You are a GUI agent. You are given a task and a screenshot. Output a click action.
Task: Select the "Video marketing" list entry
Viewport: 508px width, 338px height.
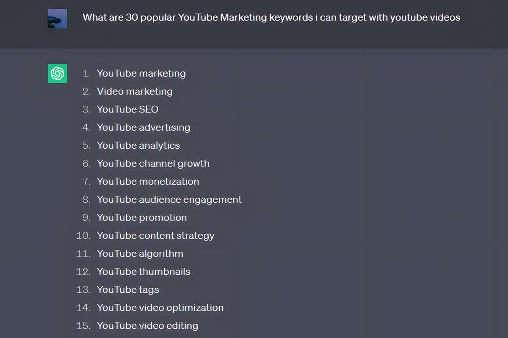tap(135, 91)
